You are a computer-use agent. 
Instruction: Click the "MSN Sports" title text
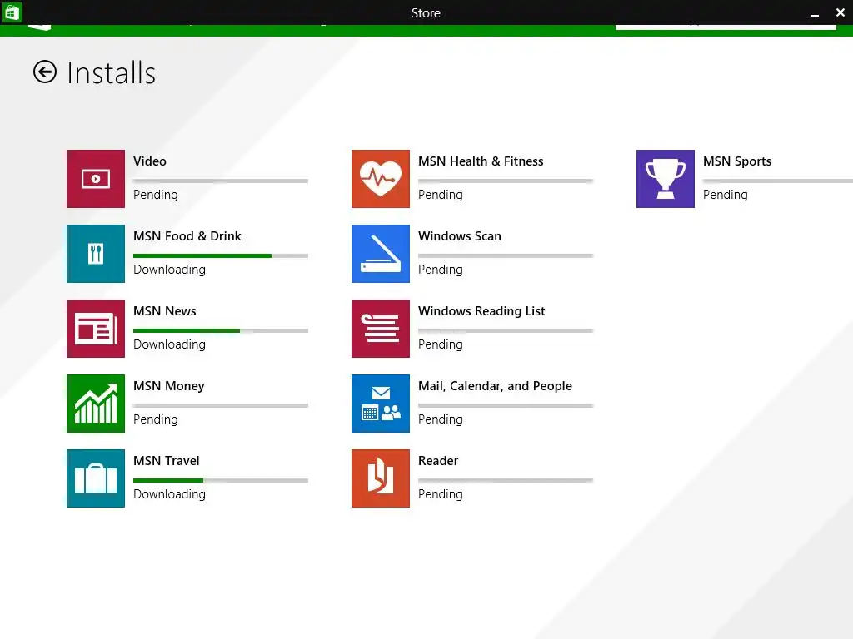(x=737, y=161)
